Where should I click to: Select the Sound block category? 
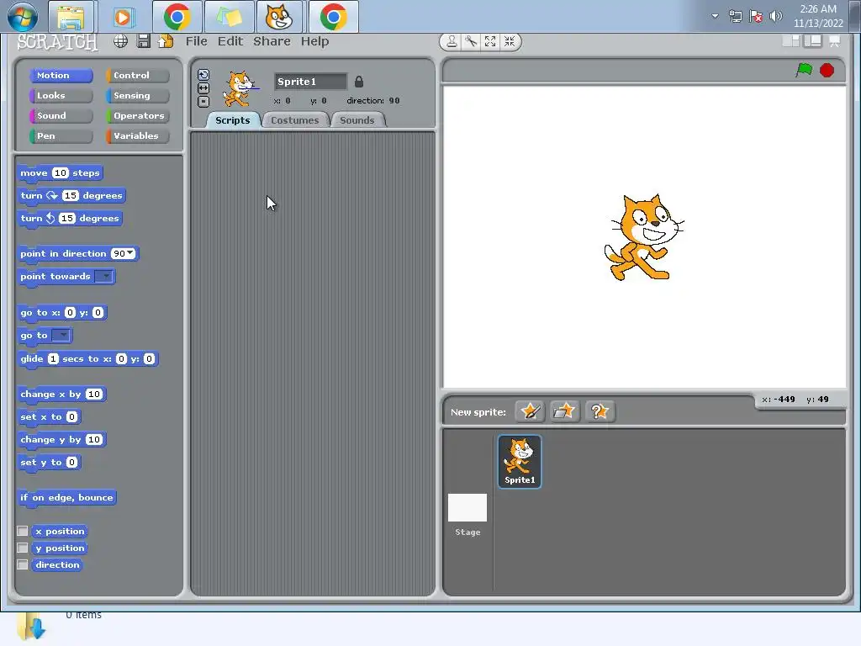click(x=61, y=116)
